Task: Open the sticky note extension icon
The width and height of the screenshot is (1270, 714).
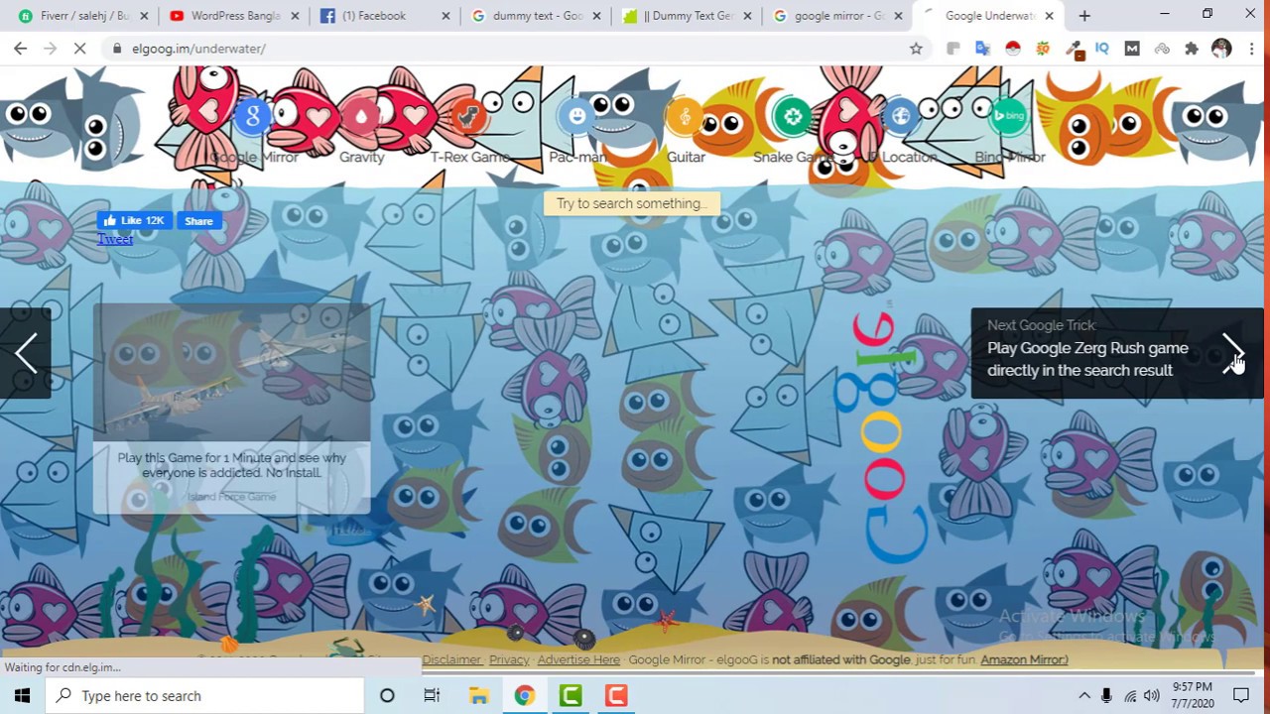Action: (x=953, y=49)
